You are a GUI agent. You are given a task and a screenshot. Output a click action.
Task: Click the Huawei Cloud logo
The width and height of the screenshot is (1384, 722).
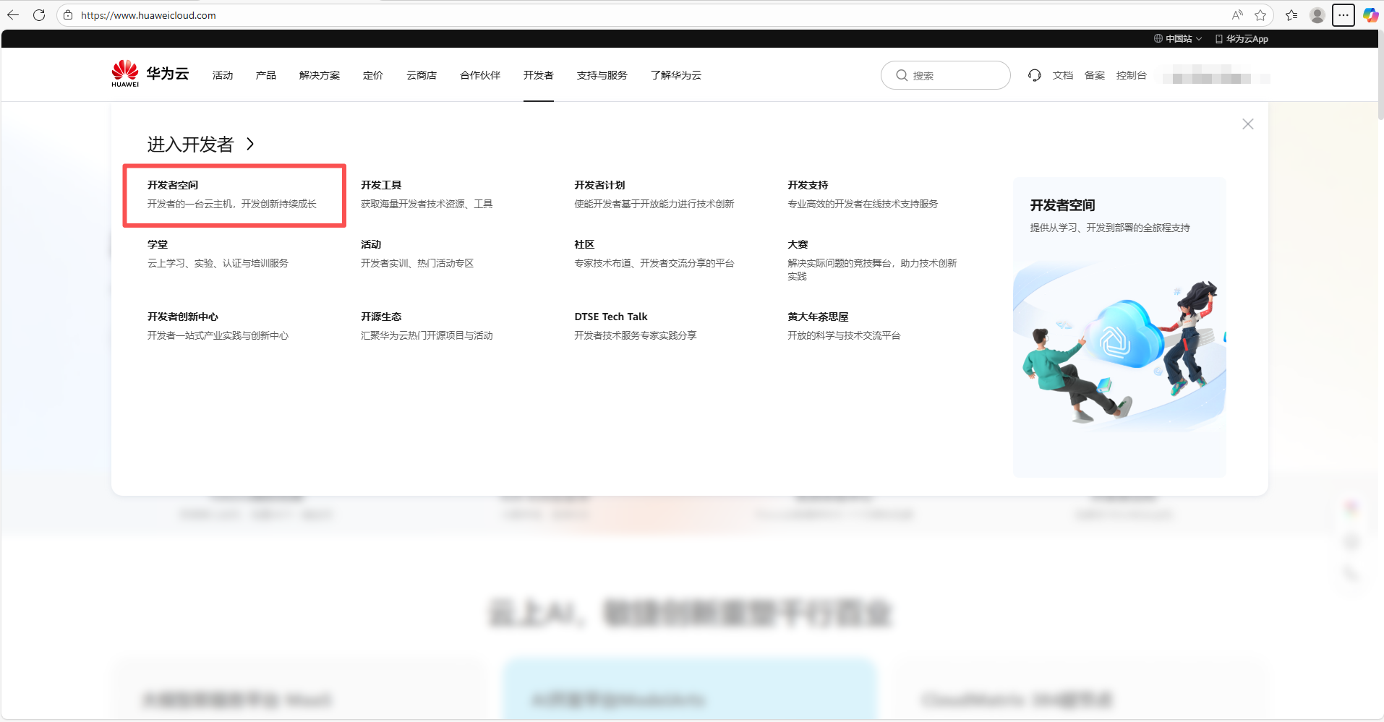tap(150, 74)
